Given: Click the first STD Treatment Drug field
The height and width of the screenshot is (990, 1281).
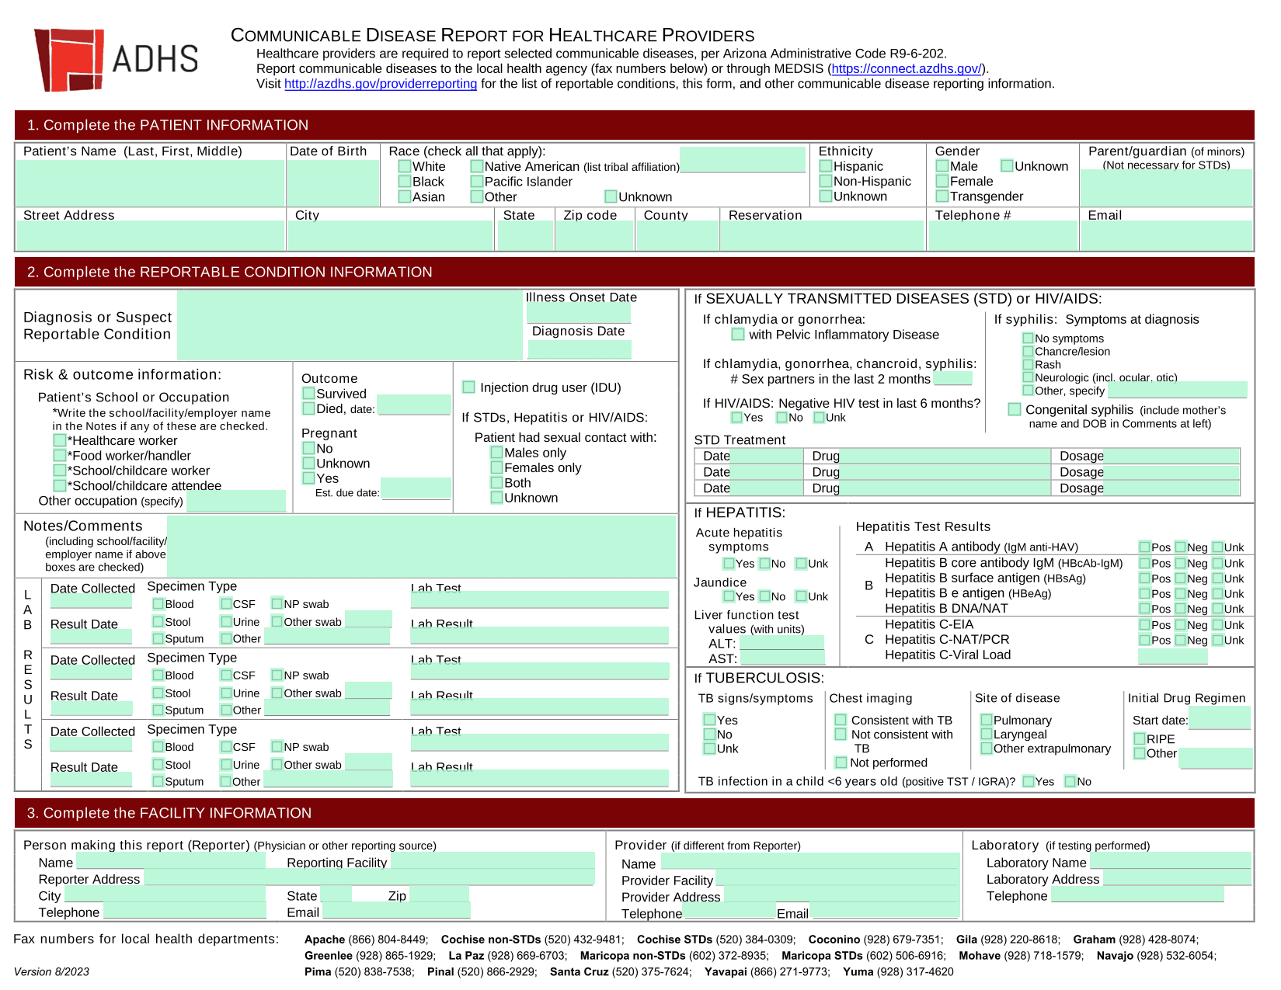Looking at the screenshot, I should [945, 456].
